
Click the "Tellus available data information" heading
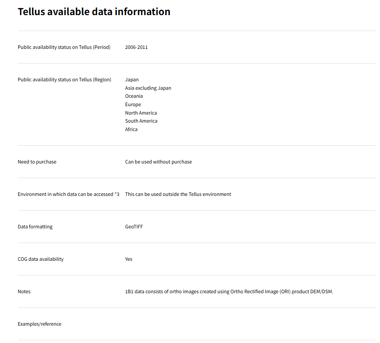[x=94, y=12]
